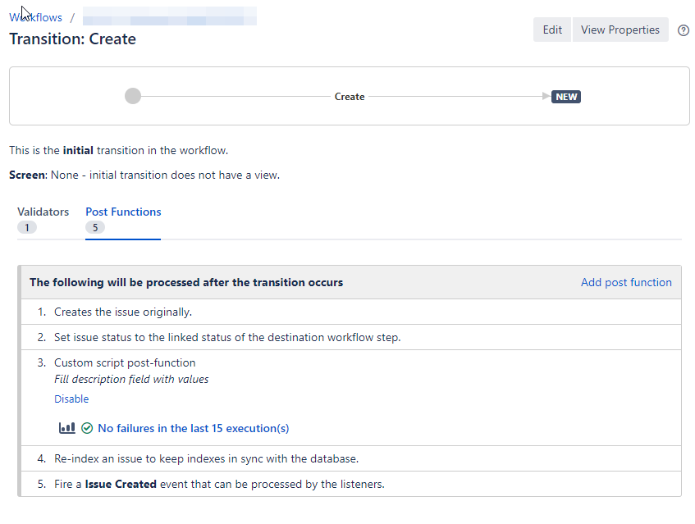Click the initial transition circle in the diagram
695x524 pixels.
click(x=132, y=96)
